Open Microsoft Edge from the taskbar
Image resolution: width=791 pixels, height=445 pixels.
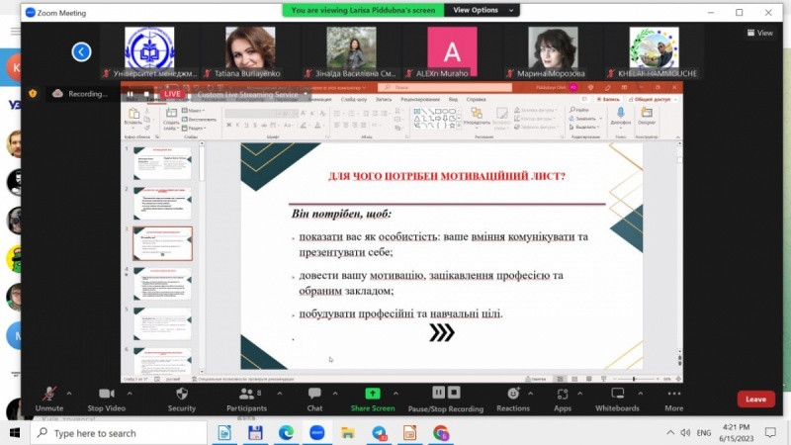pyautogui.click(x=287, y=433)
